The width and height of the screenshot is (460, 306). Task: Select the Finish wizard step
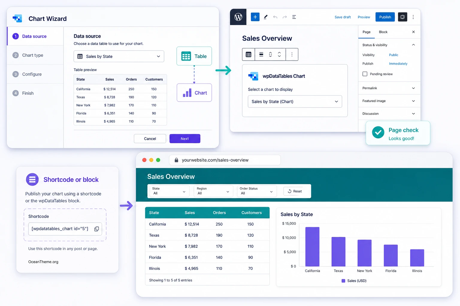[35, 93]
